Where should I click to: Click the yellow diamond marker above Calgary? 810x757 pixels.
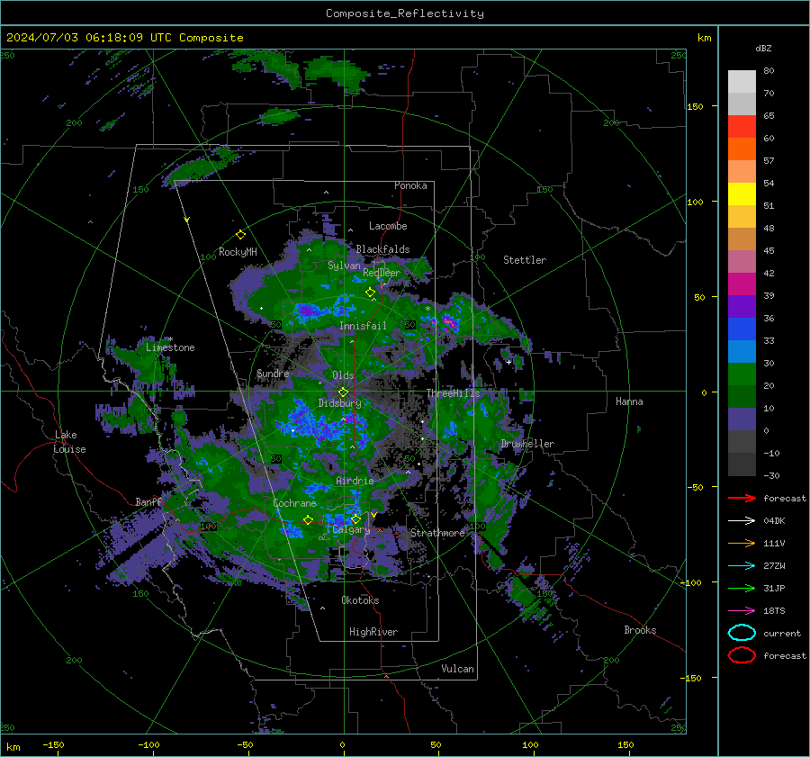pyautogui.click(x=355, y=518)
